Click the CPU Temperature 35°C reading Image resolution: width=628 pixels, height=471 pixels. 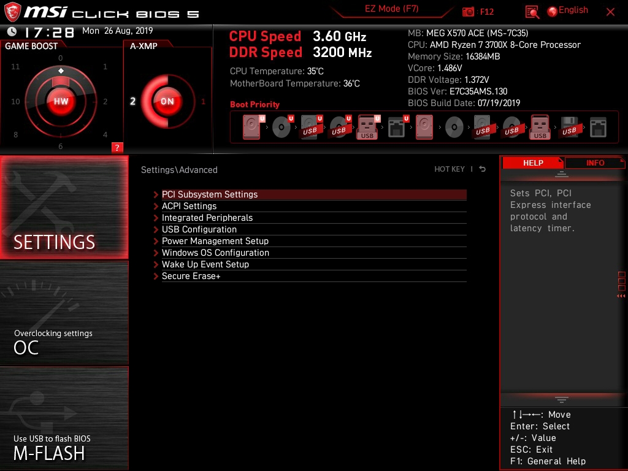(277, 71)
